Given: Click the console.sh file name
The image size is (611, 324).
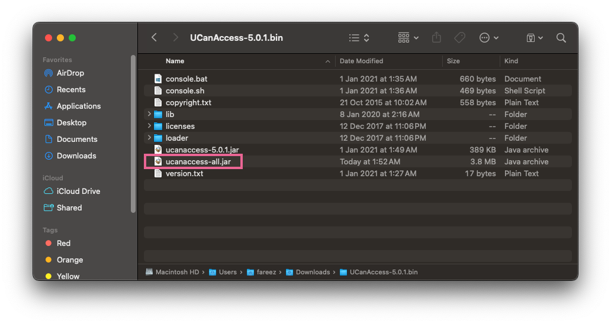Looking at the screenshot, I should (x=185, y=90).
